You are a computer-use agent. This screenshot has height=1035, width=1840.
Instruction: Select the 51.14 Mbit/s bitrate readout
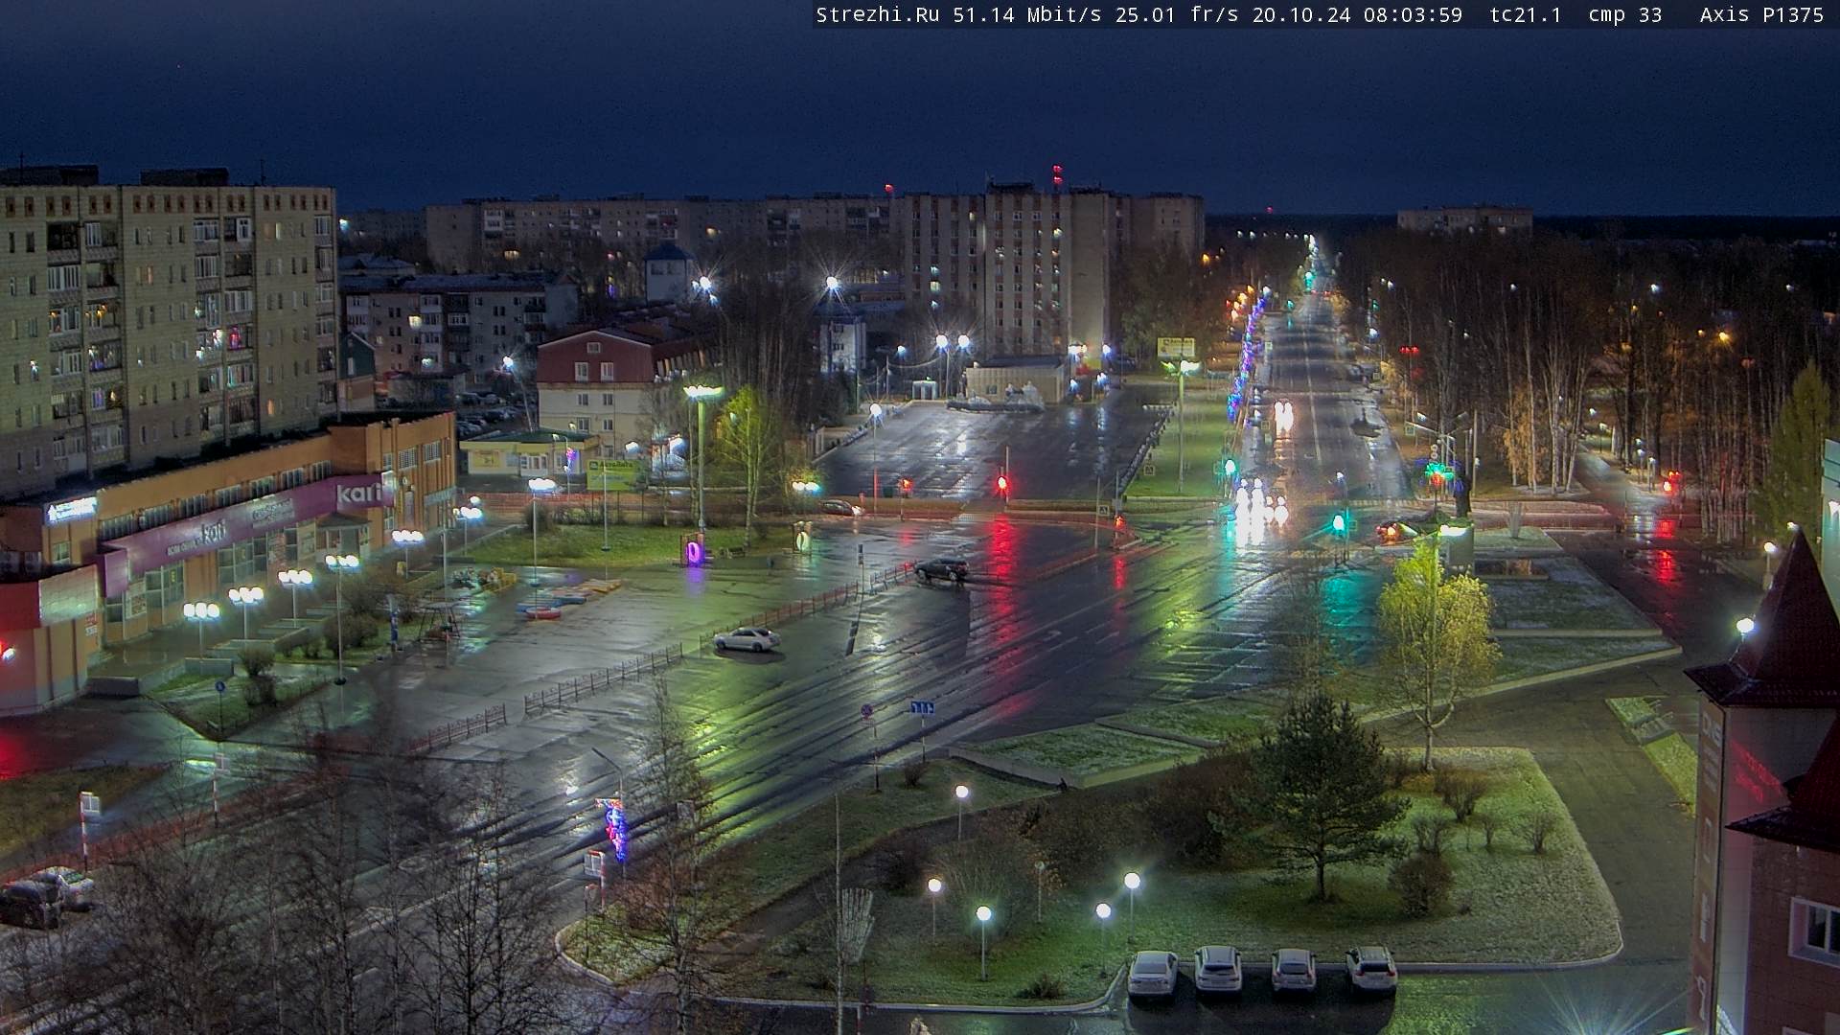point(1027,14)
